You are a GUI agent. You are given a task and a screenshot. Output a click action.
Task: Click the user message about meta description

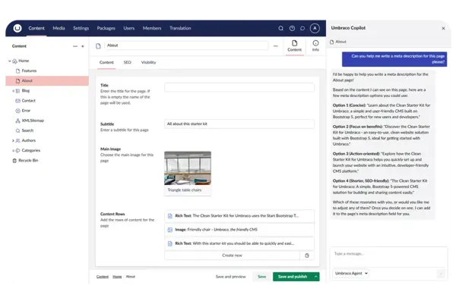pos(394,59)
